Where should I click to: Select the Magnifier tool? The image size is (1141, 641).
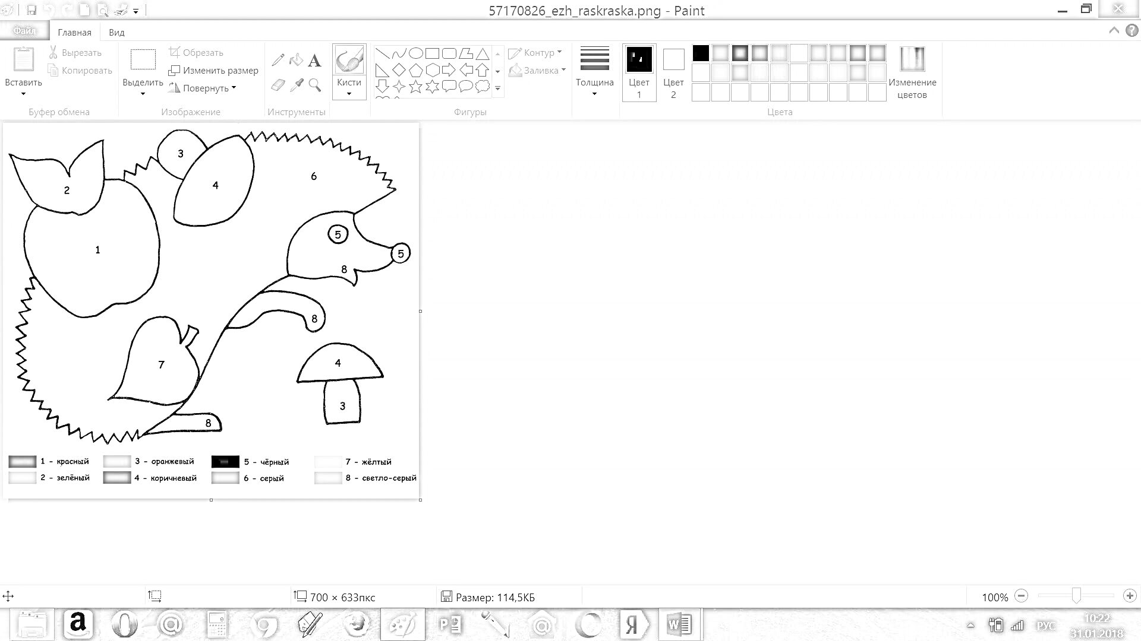pyautogui.click(x=314, y=85)
